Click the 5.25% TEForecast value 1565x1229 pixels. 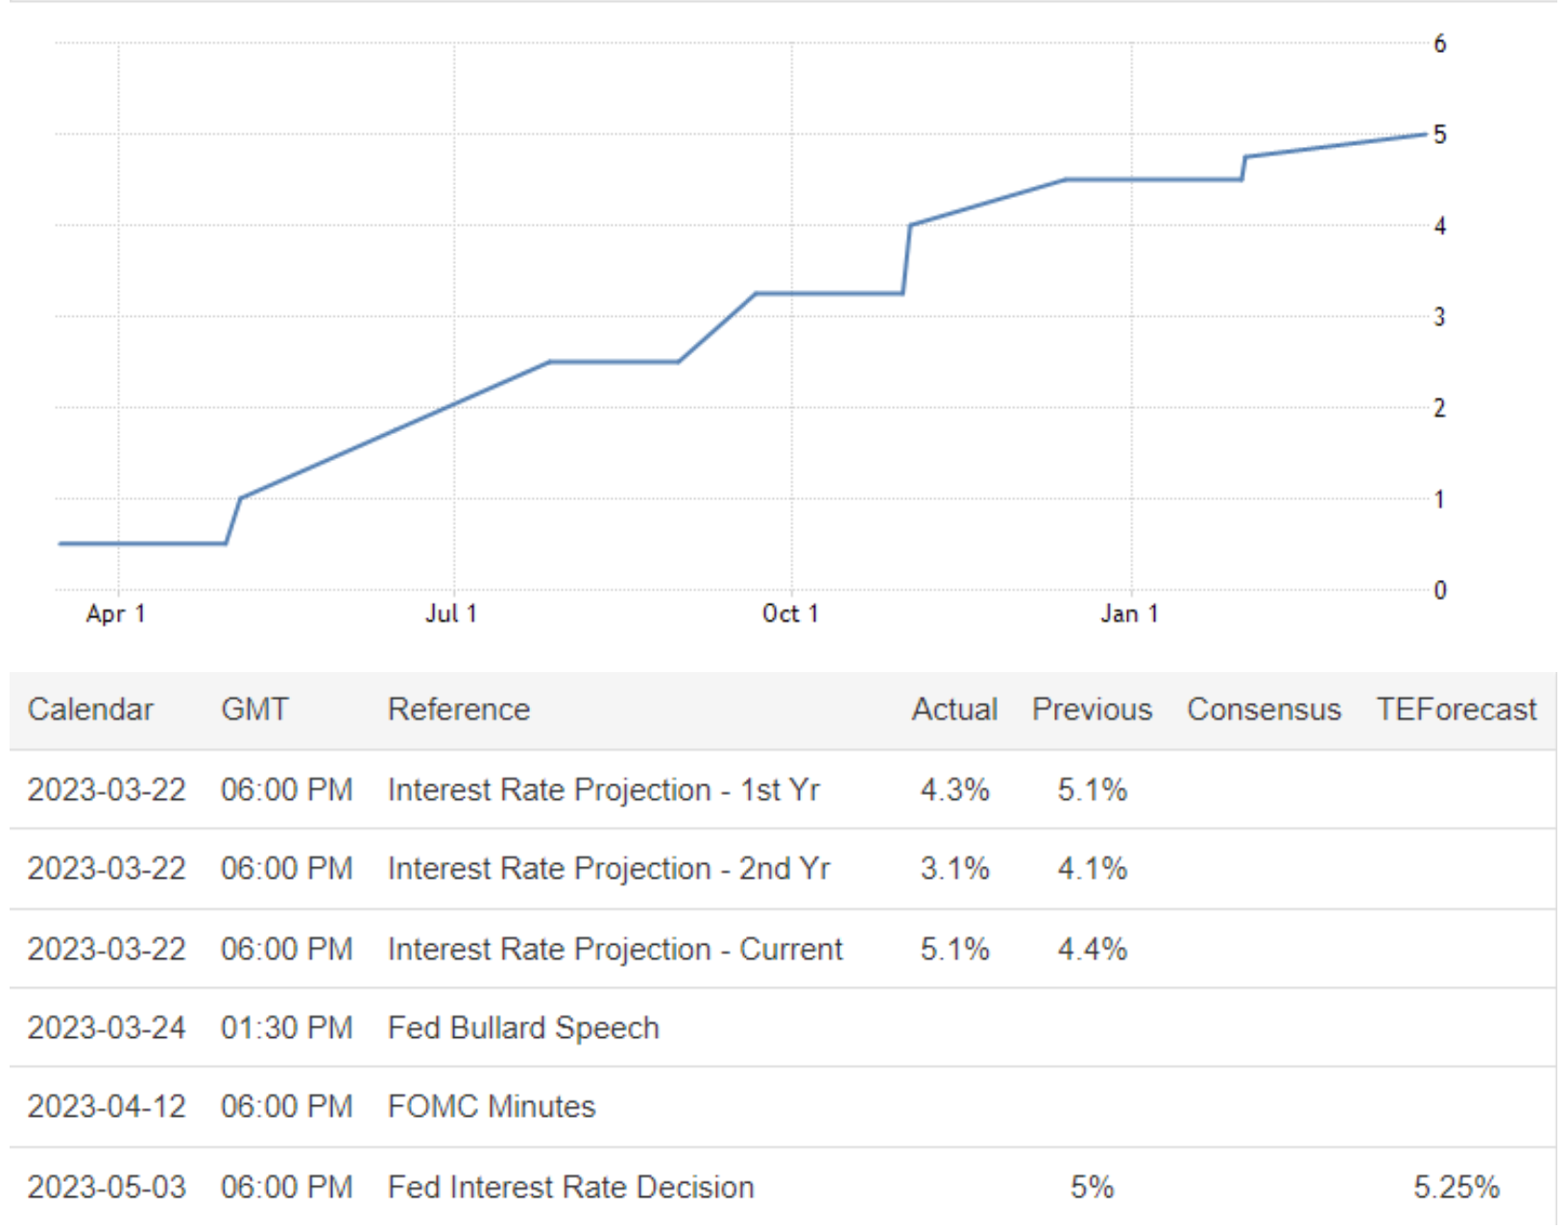click(1456, 1188)
